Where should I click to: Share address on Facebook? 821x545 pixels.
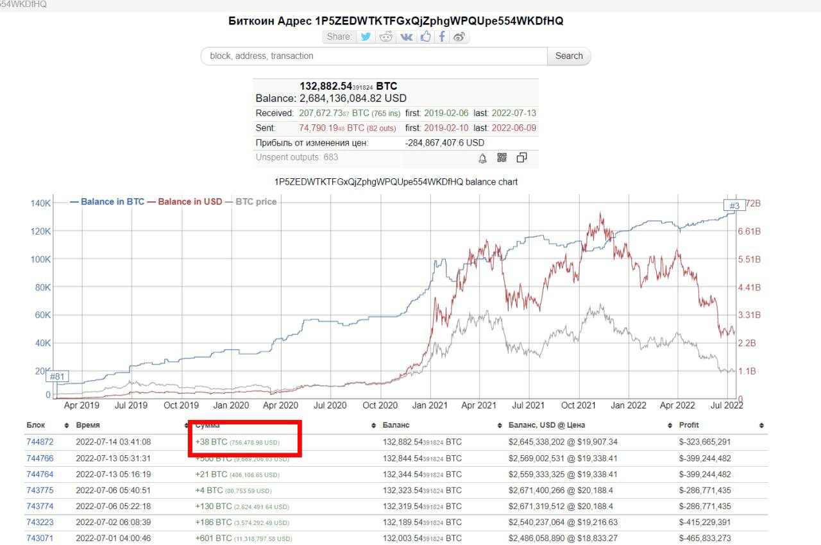442,37
